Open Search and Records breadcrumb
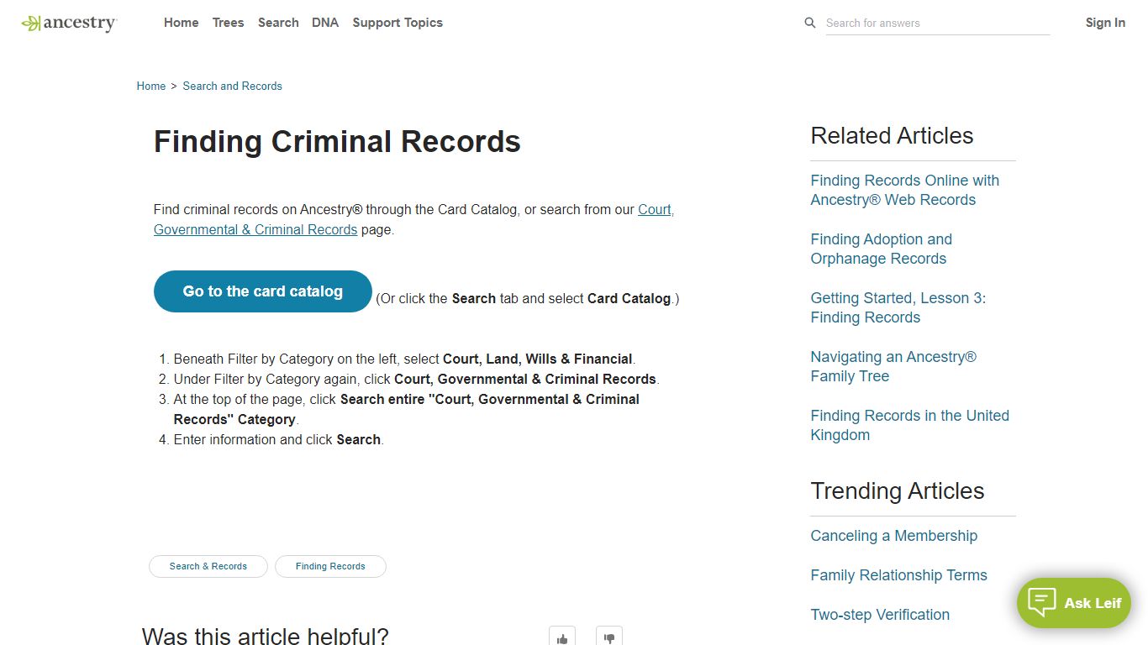Image resolution: width=1148 pixels, height=645 pixels. (x=232, y=86)
